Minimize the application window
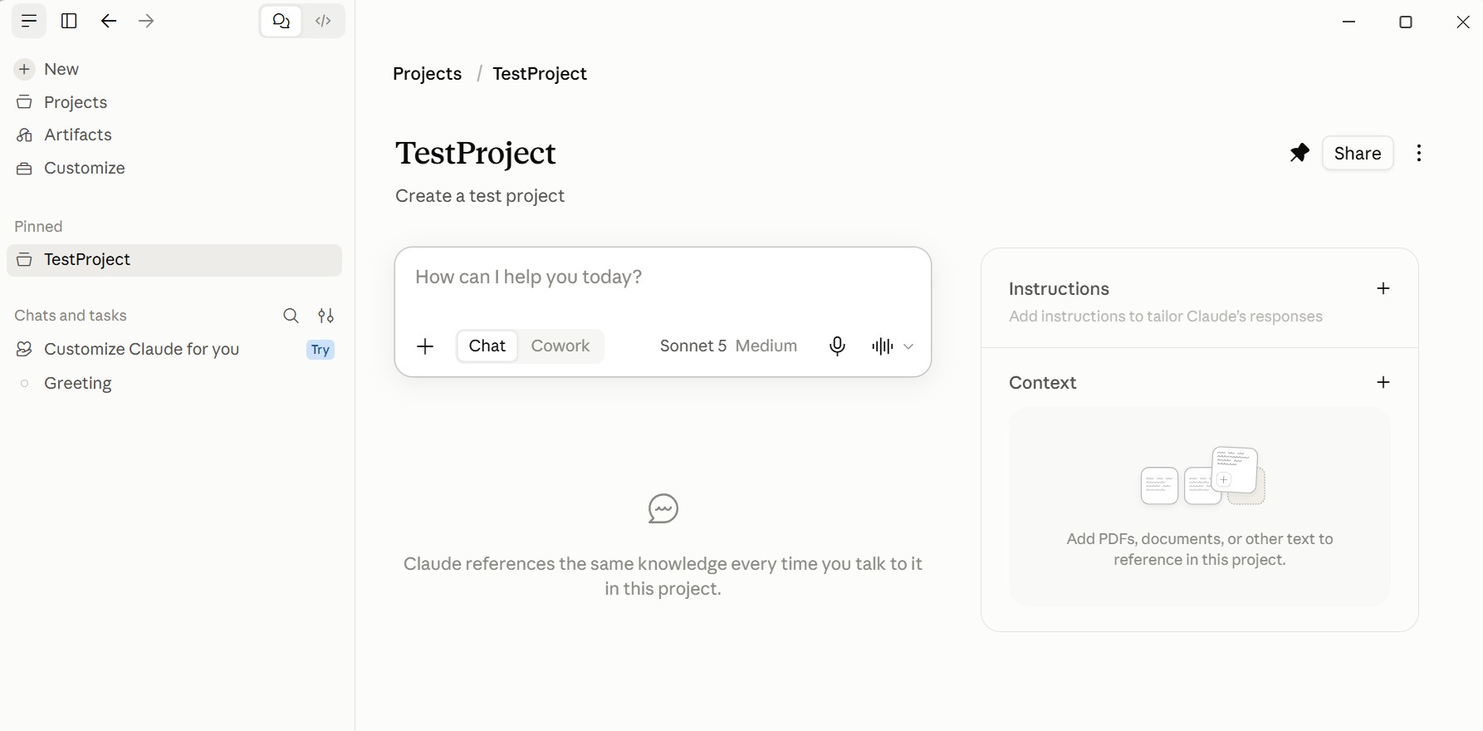1483x731 pixels. click(1349, 22)
